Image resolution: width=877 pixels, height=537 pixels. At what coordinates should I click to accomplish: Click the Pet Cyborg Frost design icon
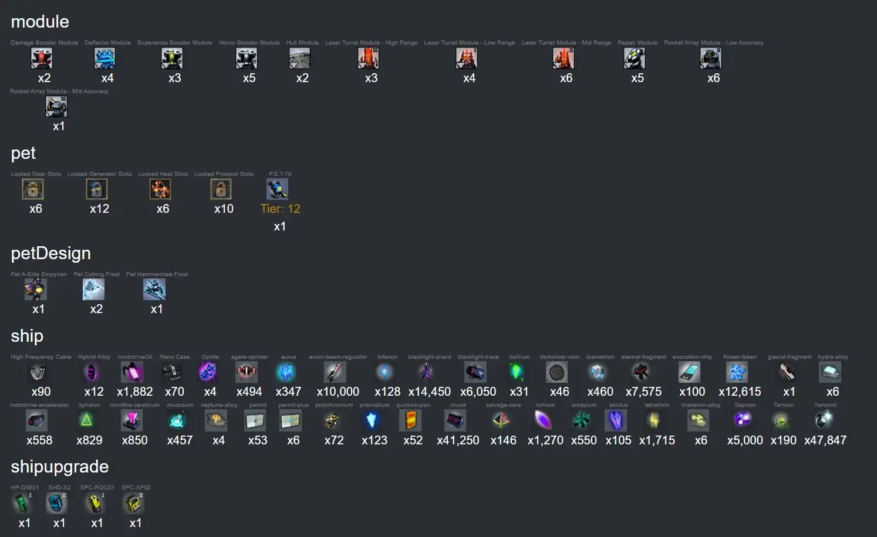click(94, 290)
